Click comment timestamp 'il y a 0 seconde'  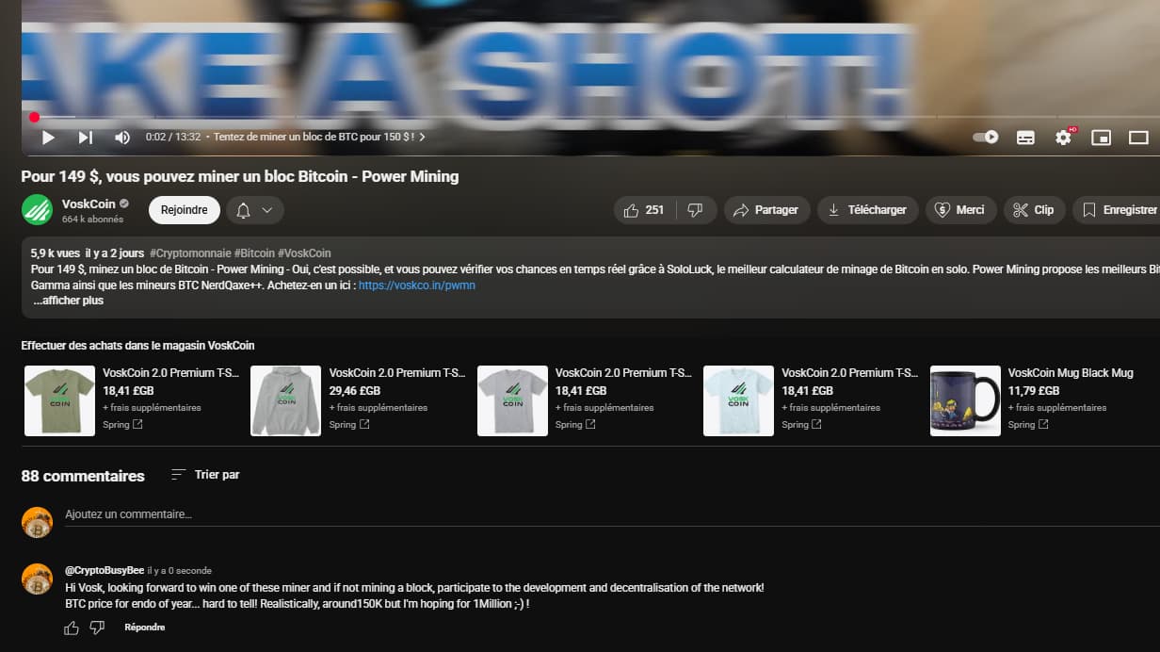pos(180,571)
